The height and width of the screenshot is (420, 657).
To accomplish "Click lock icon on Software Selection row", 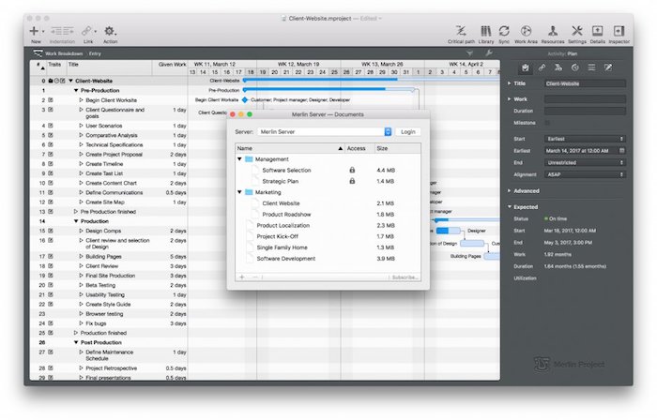I will (352, 171).
